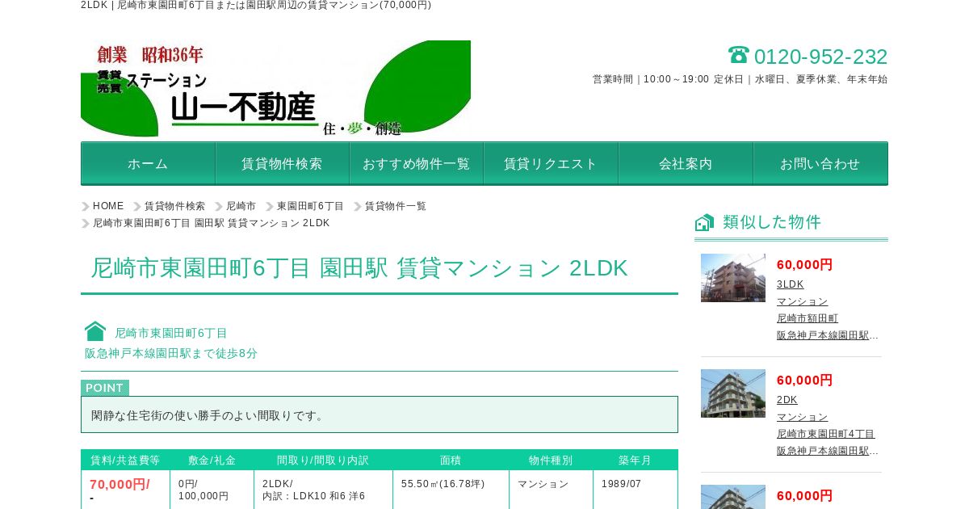969x509 pixels.
Task: Click the 2LDK layout cell
Action: (x=323, y=490)
